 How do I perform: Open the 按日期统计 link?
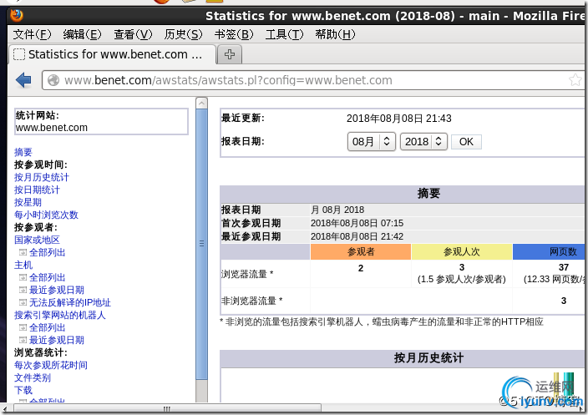point(37,190)
